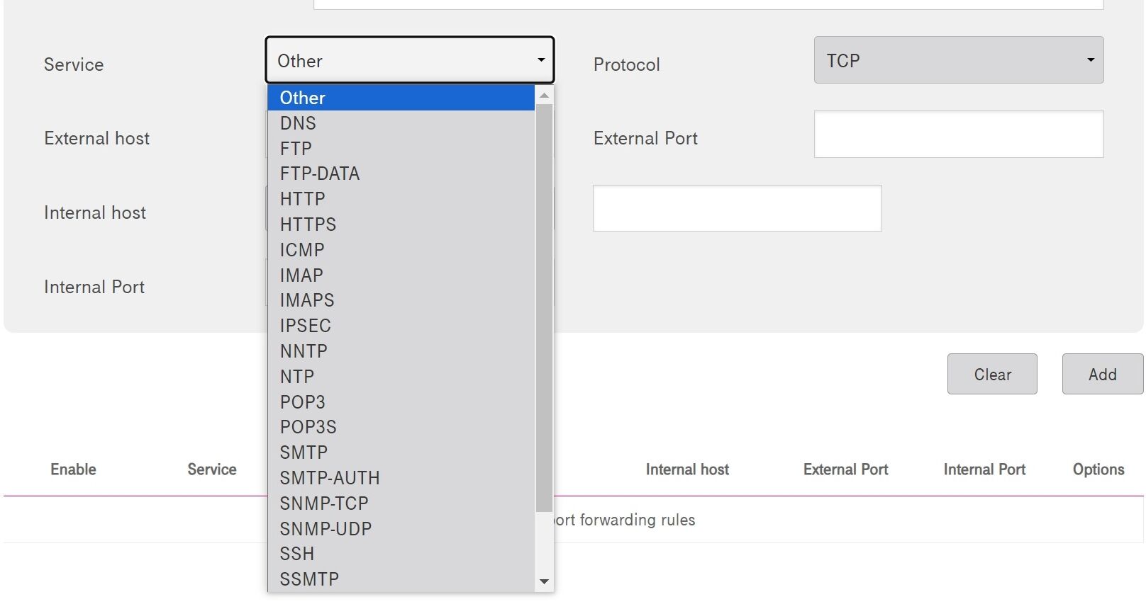The width and height of the screenshot is (1146, 604).
Task: Focus the External Port input field
Action: [958, 135]
